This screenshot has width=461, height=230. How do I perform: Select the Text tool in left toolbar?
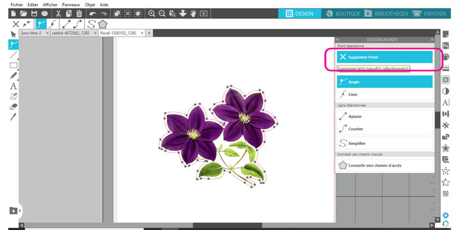tap(13, 86)
